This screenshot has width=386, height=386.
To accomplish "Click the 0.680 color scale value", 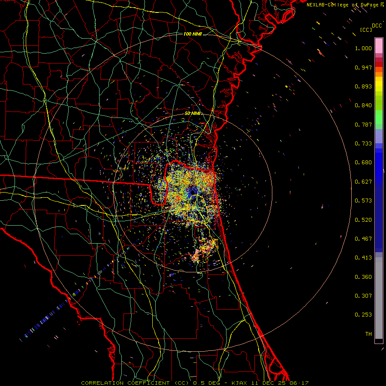I will point(363,163).
